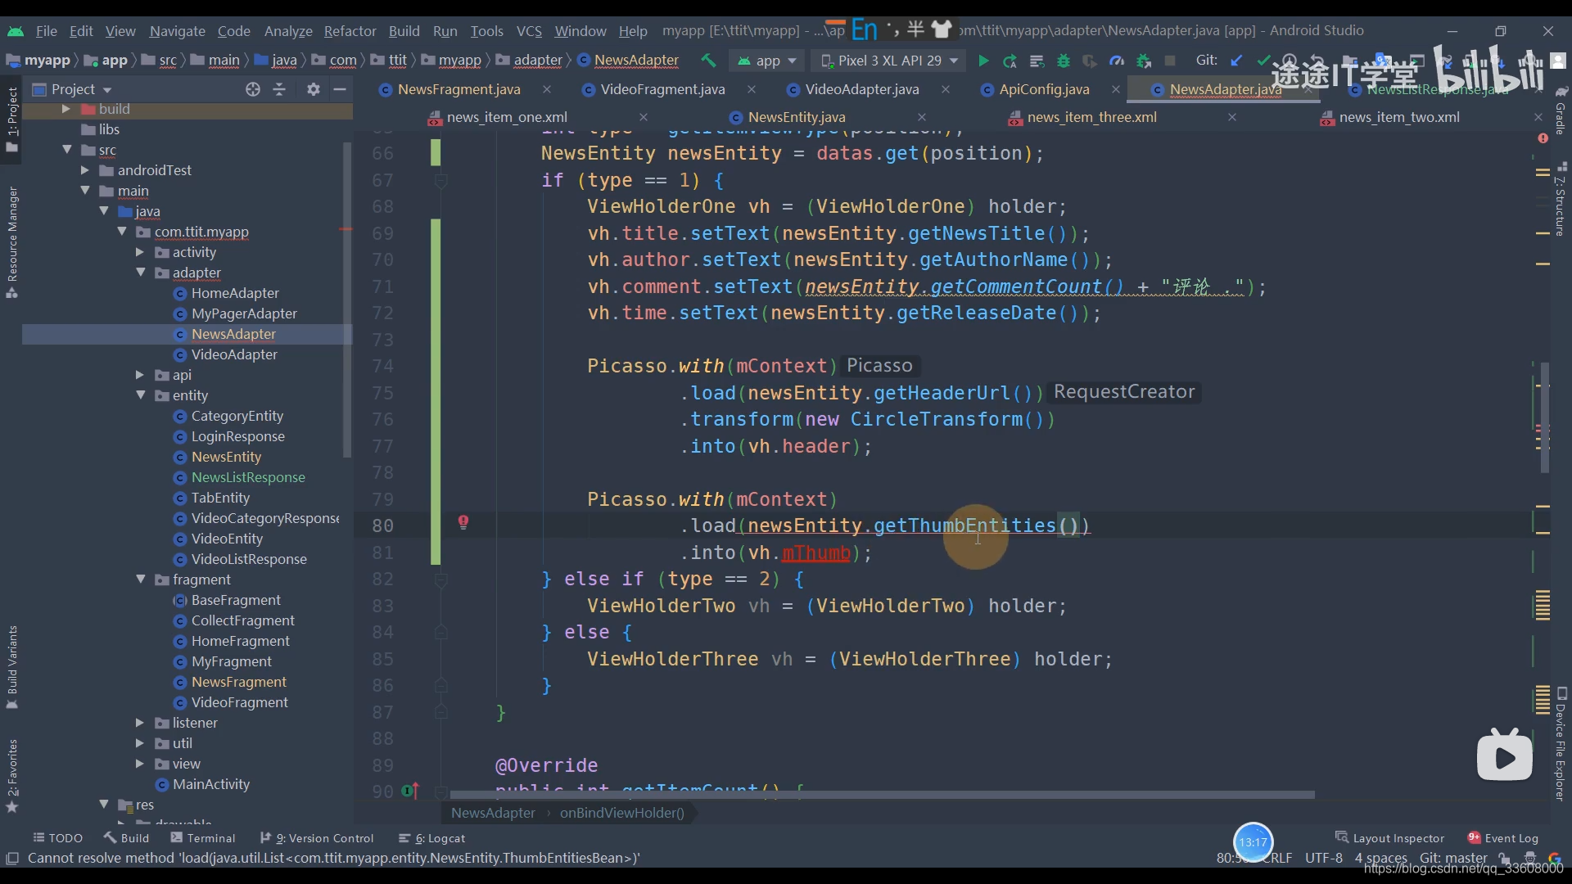Collapse the adapter package
Screen dimensions: 1572x884
[140, 273]
